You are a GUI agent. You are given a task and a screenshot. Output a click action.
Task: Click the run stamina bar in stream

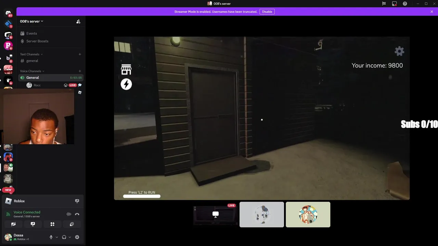click(142, 196)
